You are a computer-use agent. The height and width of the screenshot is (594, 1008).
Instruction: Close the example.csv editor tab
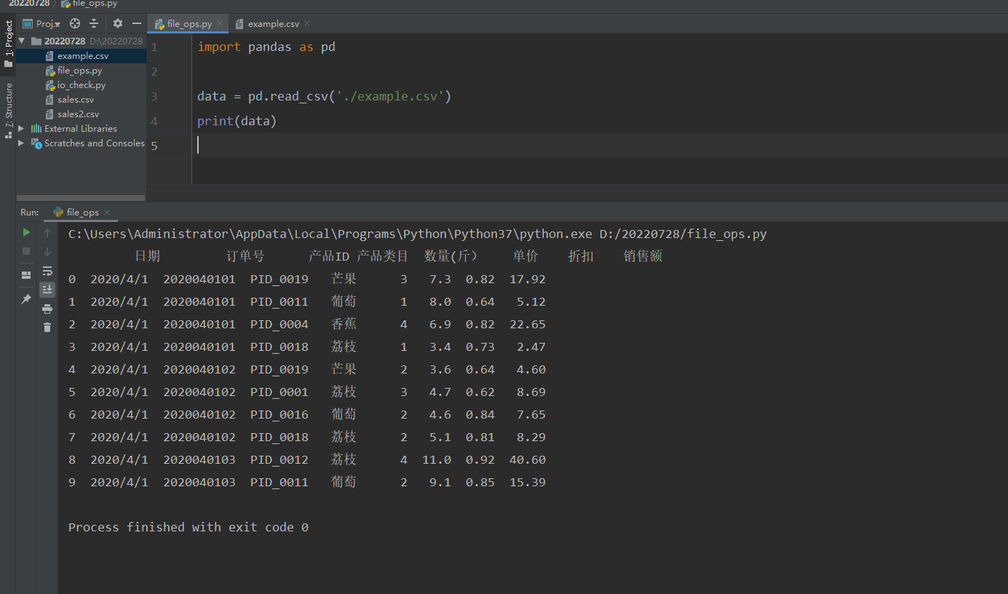click(x=307, y=24)
